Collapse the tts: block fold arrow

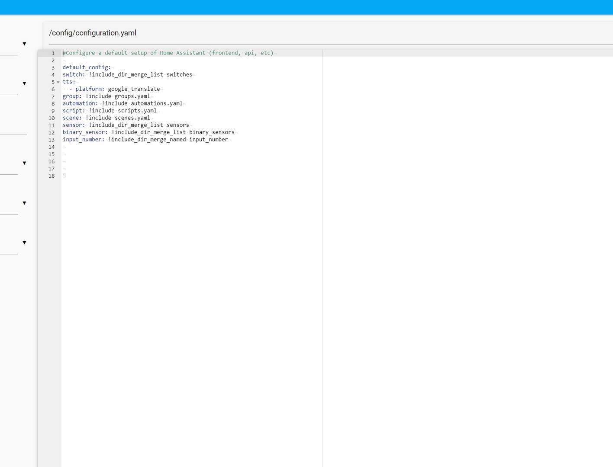click(x=58, y=82)
